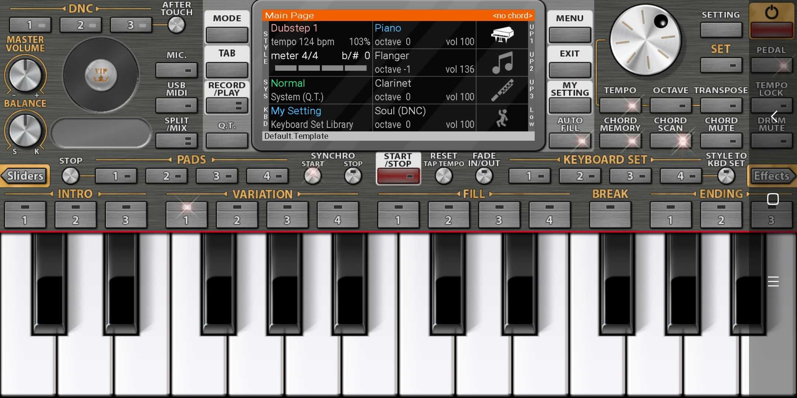This screenshot has width=797, height=398.
Task: Tap the dancer icon for Soul (DNC)
Action: pos(502,118)
